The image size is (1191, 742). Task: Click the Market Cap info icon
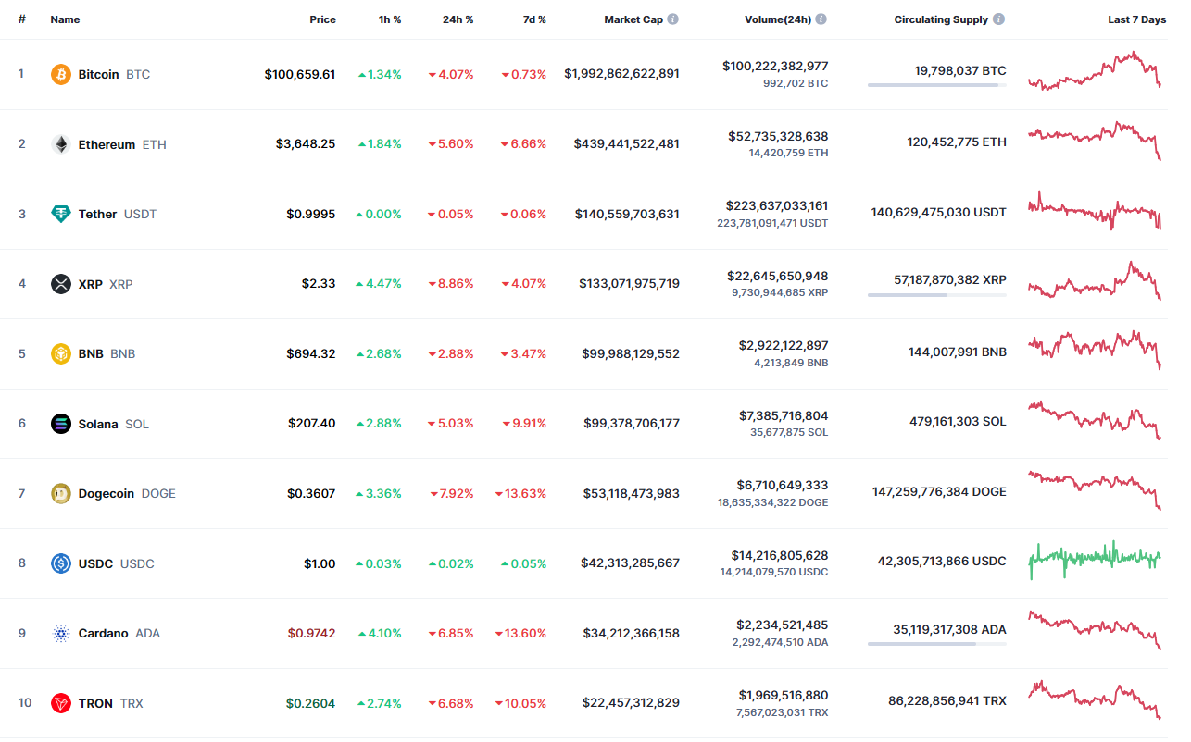click(673, 19)
